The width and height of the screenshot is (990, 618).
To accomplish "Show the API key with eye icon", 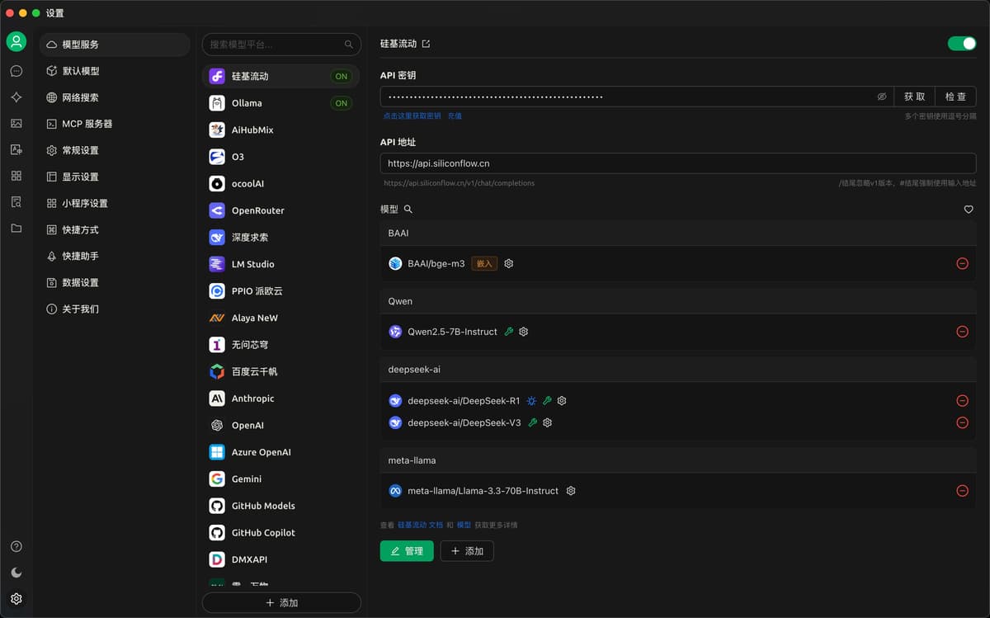I will (882, 97).
